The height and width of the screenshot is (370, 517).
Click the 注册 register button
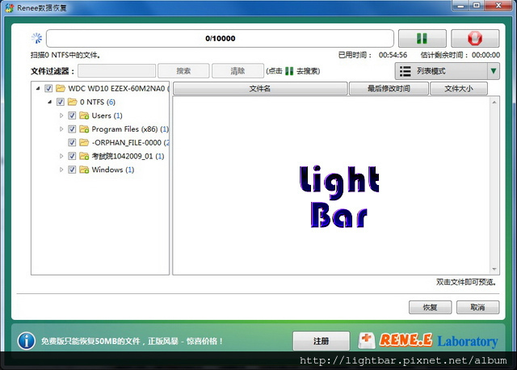click(322, 341)
